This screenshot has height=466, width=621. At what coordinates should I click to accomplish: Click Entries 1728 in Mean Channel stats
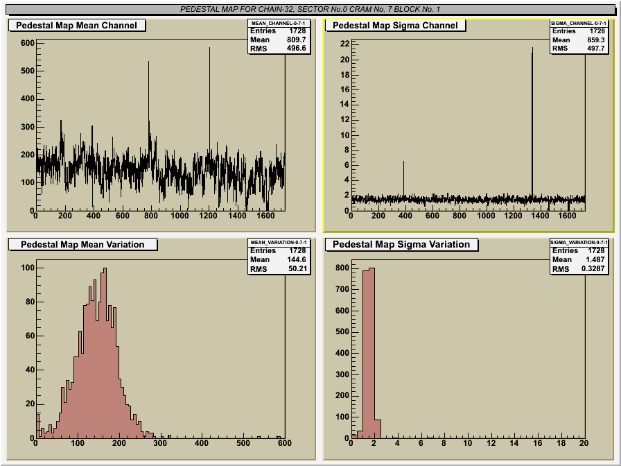(278, 31)
